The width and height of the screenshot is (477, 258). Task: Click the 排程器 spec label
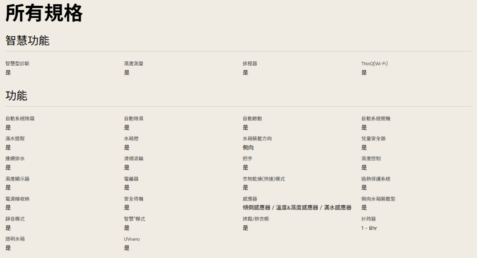pyautogui.click(x=249, y=64)
